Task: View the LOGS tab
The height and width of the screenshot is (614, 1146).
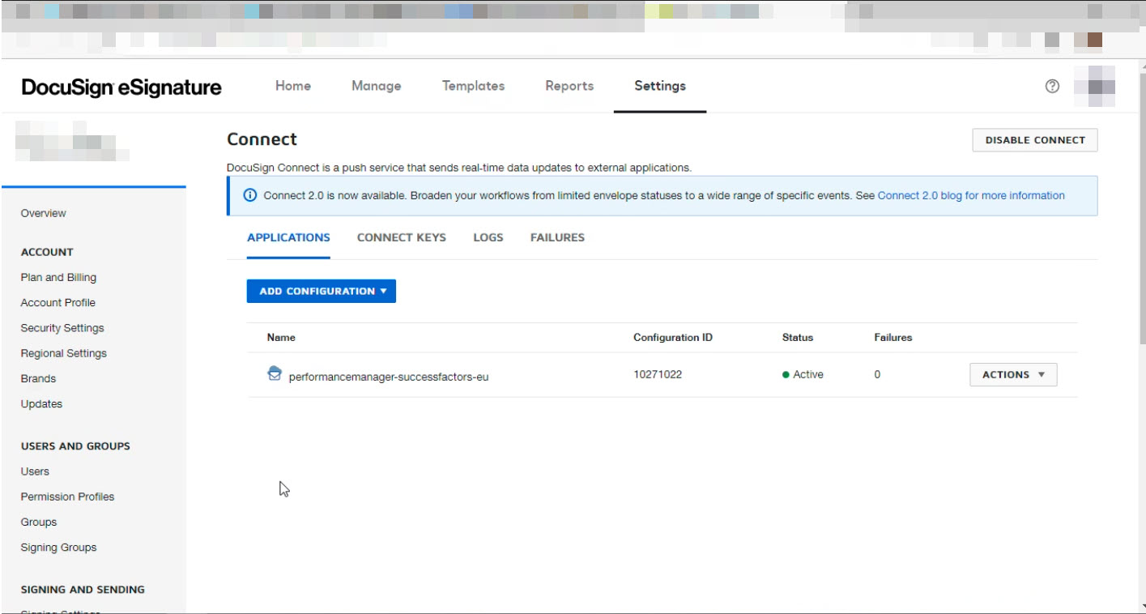Action: click(x=488, y=238)
